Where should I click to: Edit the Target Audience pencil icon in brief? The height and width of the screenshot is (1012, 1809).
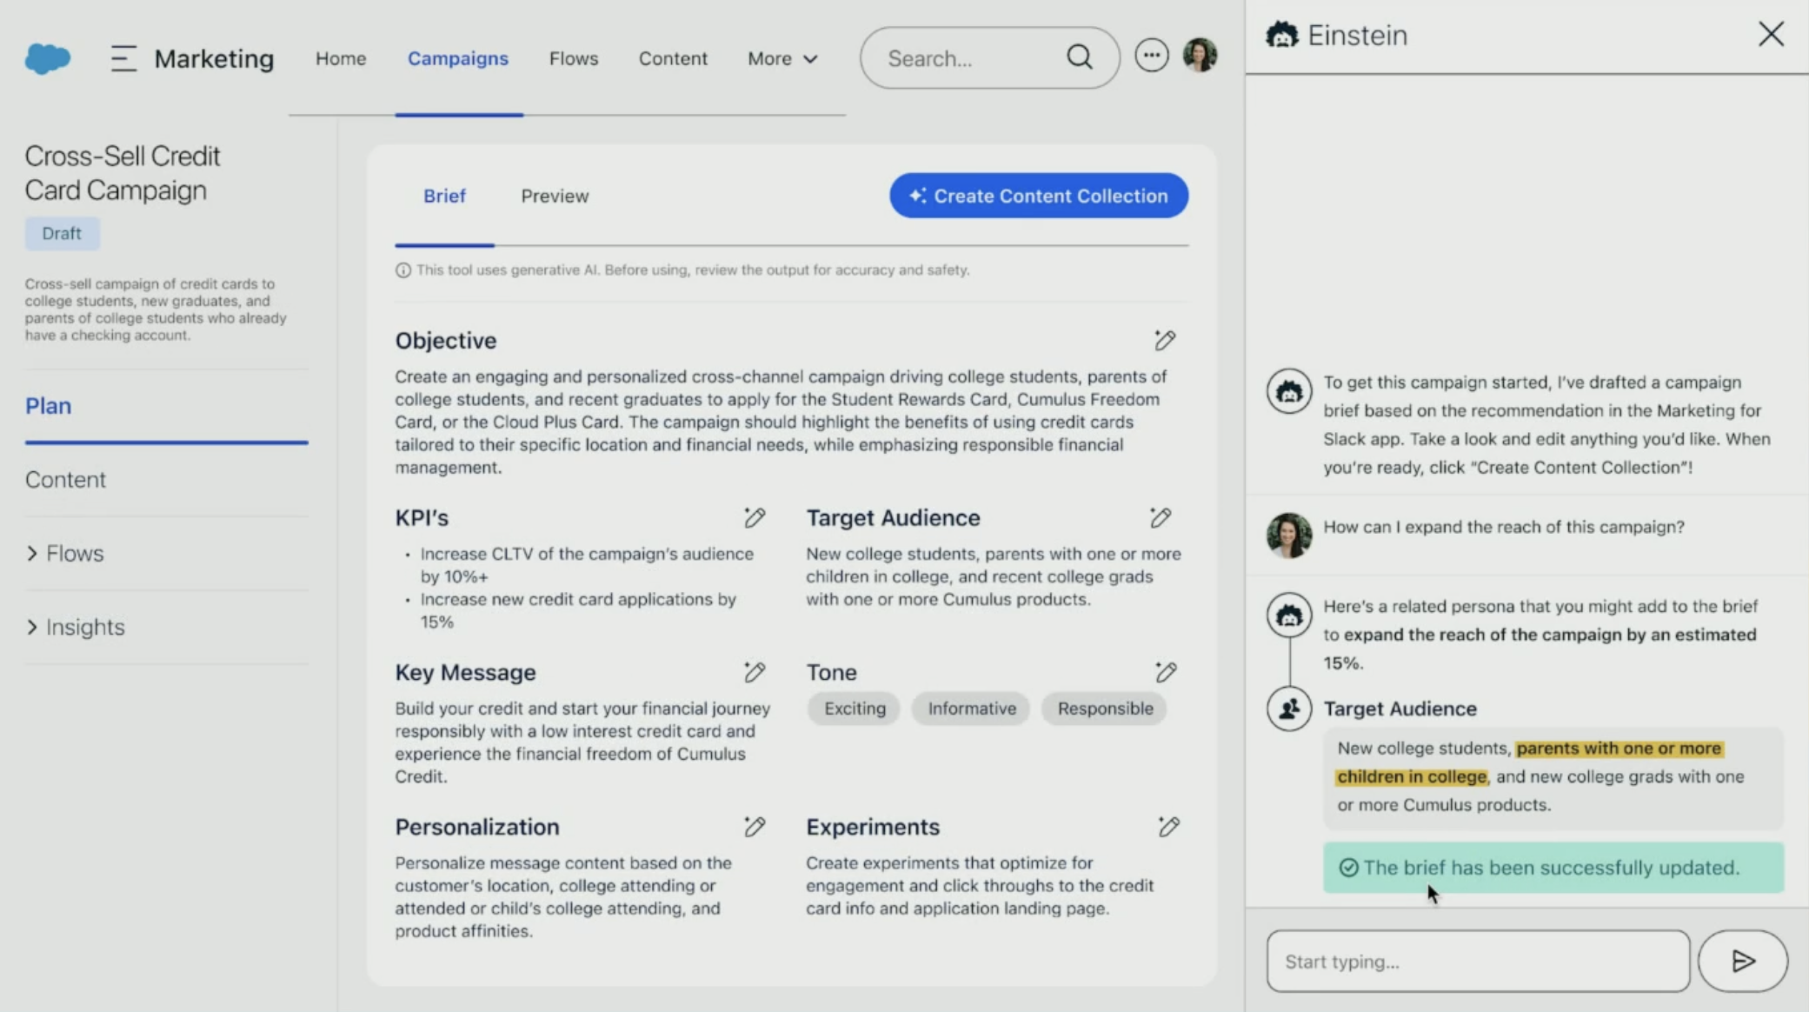(1161, 517)
